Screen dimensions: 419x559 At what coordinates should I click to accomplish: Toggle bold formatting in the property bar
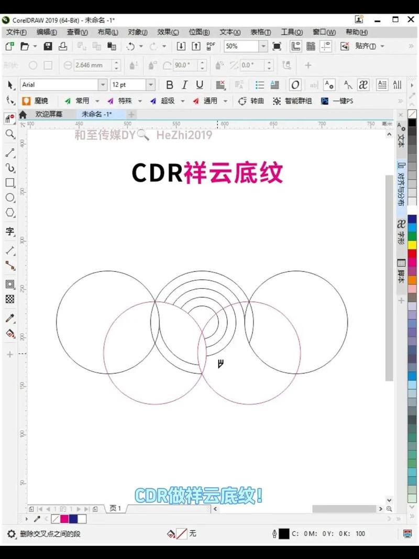[169, 84]
